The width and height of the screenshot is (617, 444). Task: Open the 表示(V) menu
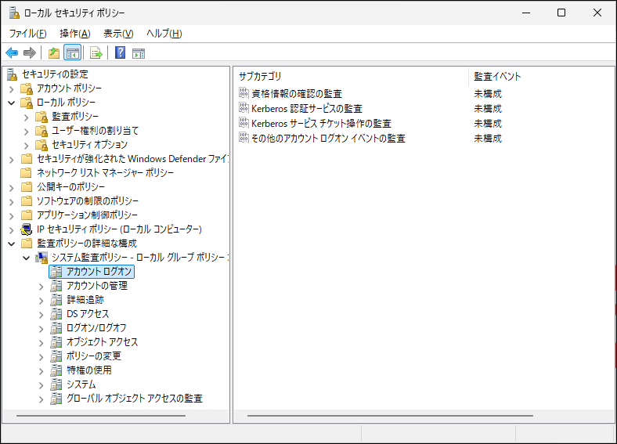click(118, 34)
